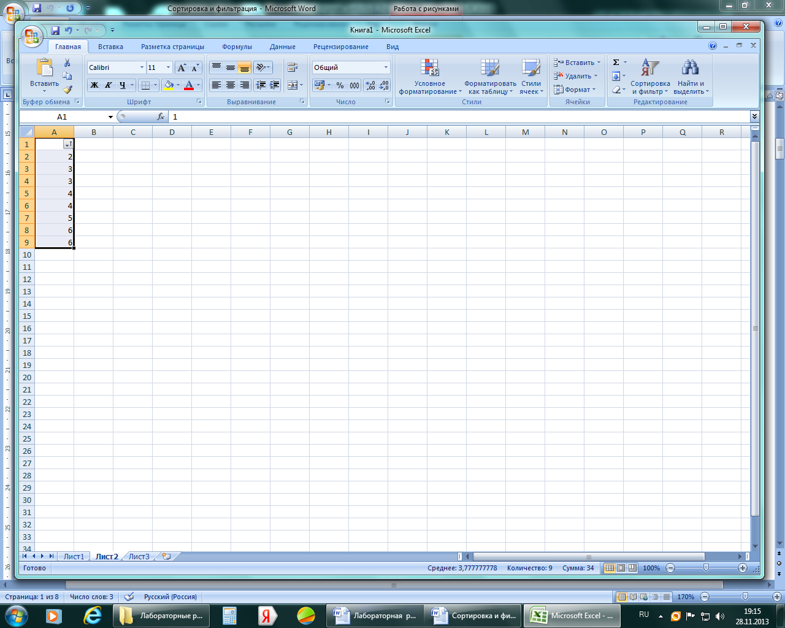The height and width of the screenshot is (628, 785).
Task: Click the Excel zoom slider handle
Action: 706,568
